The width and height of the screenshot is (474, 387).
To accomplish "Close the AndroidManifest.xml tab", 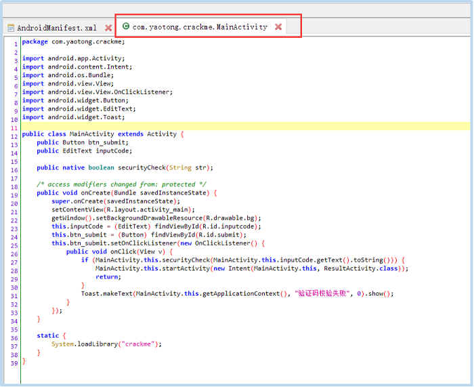I will (x=108, y=28).
